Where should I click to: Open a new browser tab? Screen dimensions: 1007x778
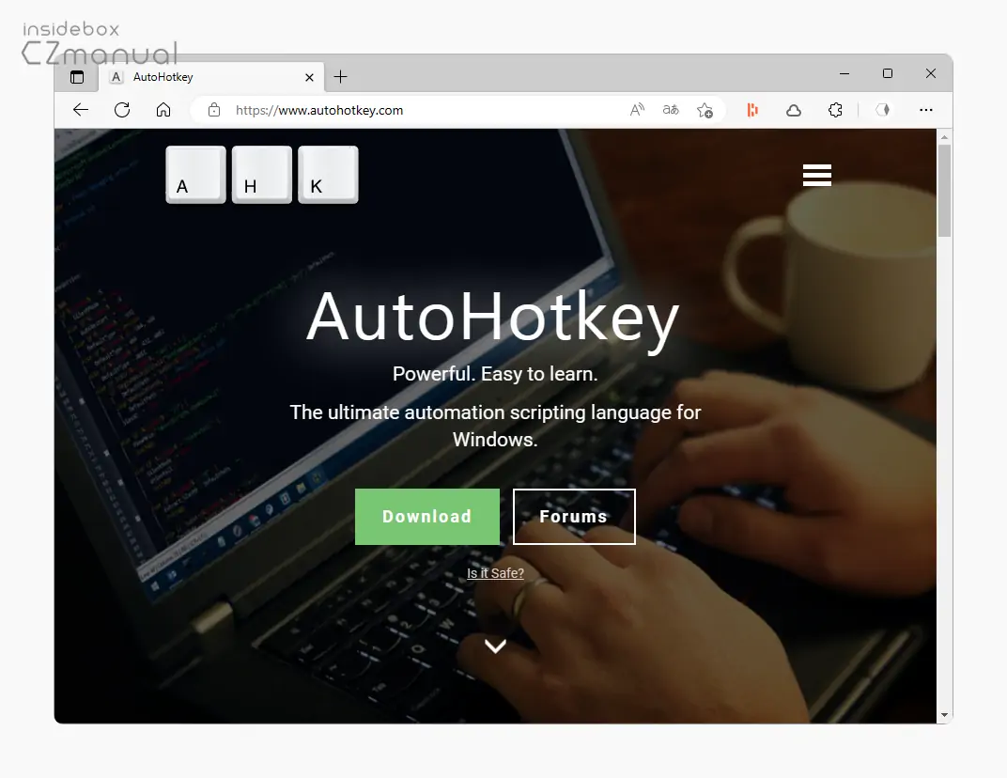pos(340,77)
